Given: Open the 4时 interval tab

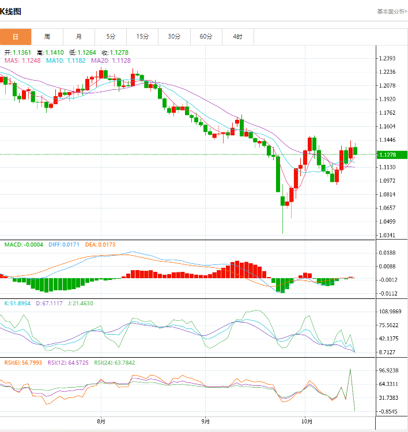Looking at the screenshot, I should pos(237,37).
